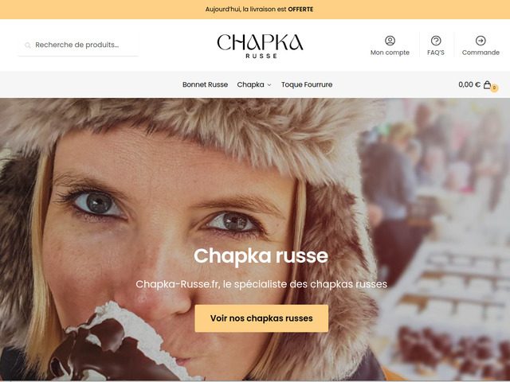The image size is (510, 382).
Task: Open the Chapka Russe logo homepage link
Action: click(261, 46)
